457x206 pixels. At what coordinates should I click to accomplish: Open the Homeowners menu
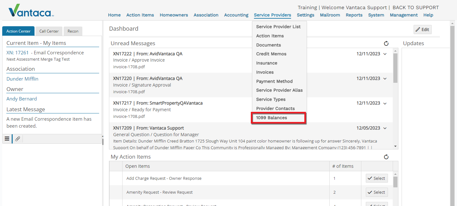point(174,15)
